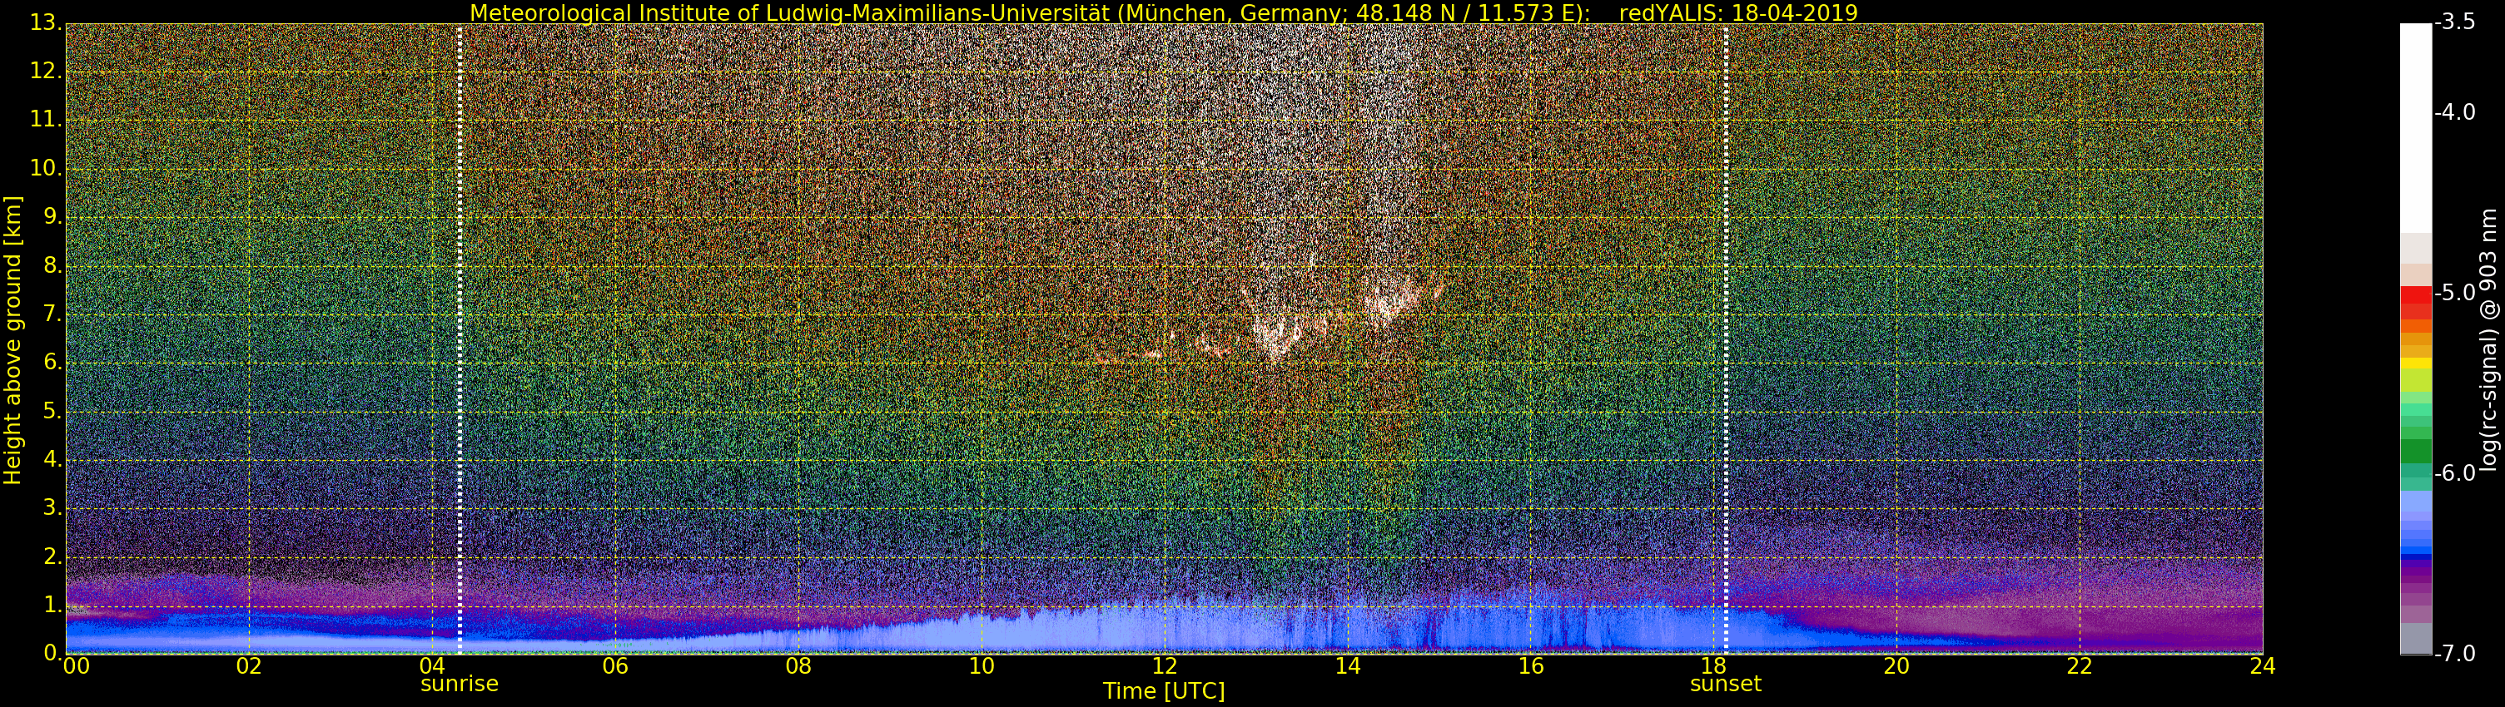Click the '14' time axis tick label
This screenshot has width=2505, height=707.
1347,666
